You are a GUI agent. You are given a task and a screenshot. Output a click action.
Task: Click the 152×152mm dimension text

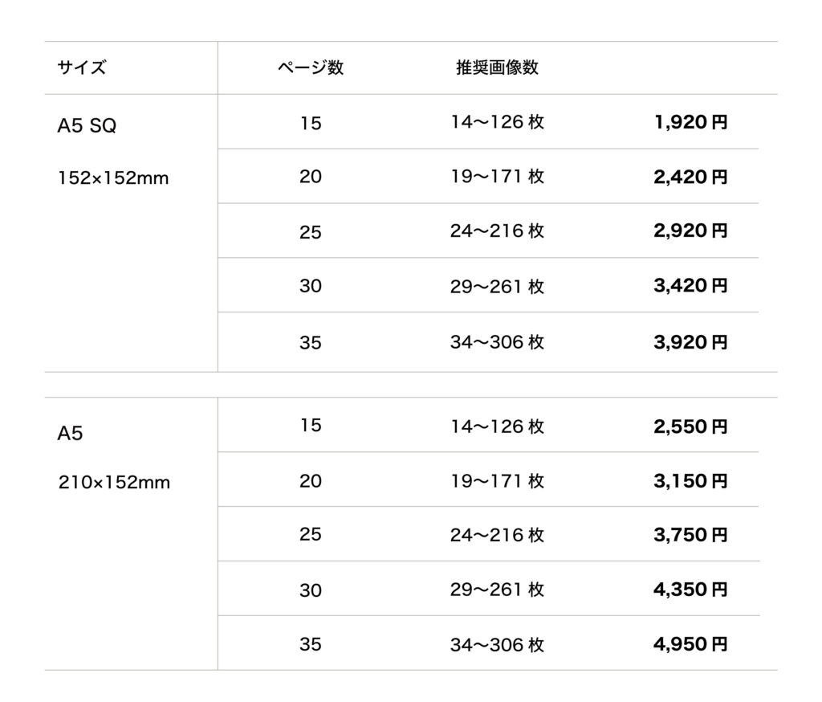pos(113,178)
